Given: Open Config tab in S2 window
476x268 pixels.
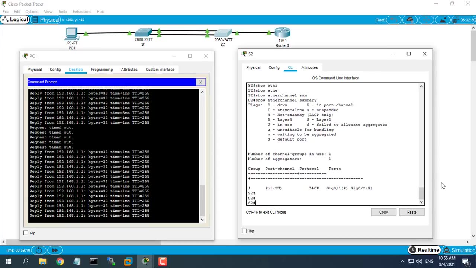Looking at the screenshot, I should pos(274,68).
